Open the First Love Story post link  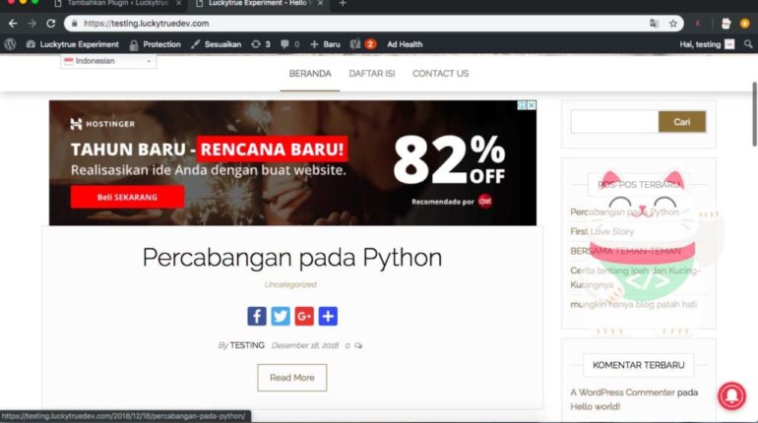(x=602, y=231)
